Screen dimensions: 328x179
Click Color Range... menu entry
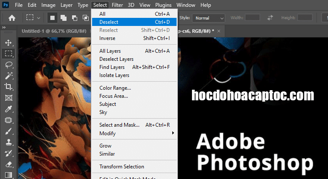[x=115, y=88]
